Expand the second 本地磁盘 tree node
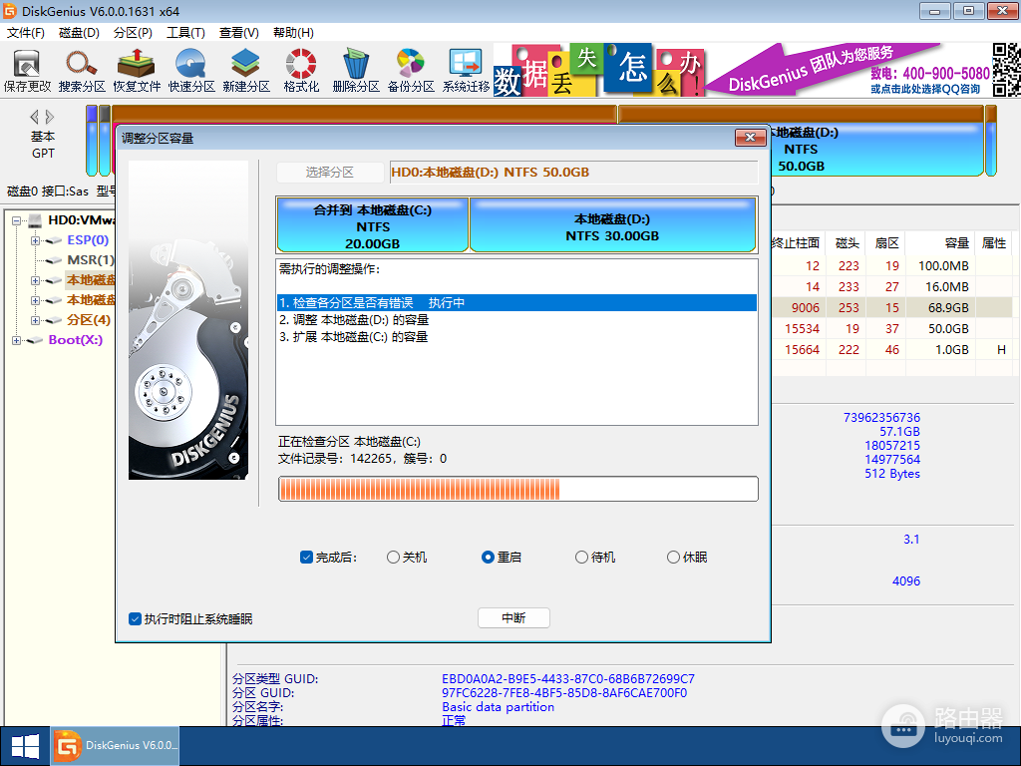 [x=36, y=300]
